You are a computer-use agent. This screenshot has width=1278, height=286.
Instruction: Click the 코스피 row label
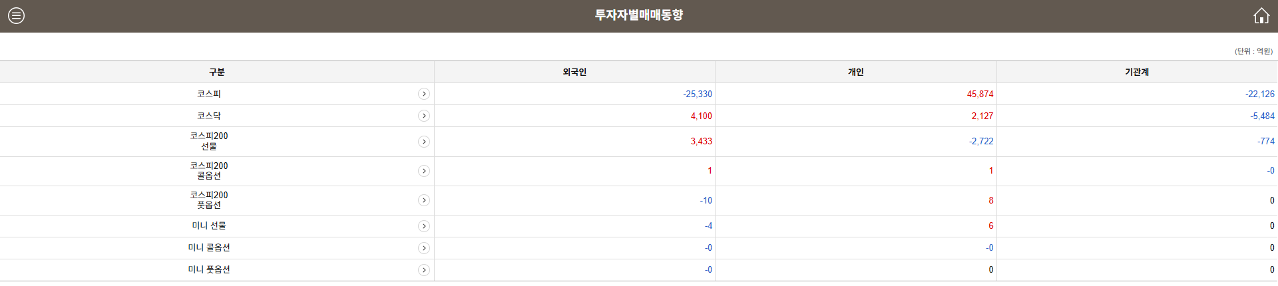pos(209,94)
